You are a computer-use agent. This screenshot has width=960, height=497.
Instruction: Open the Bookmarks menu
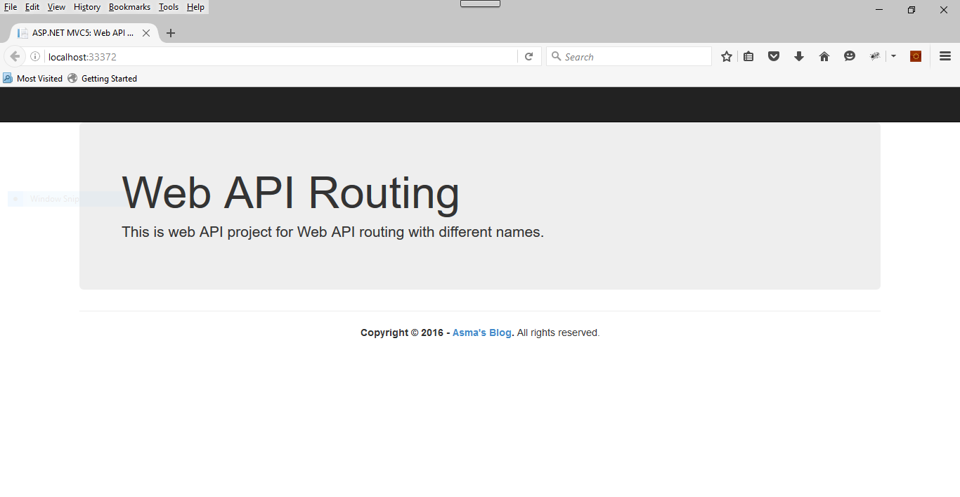coord(129,7)
